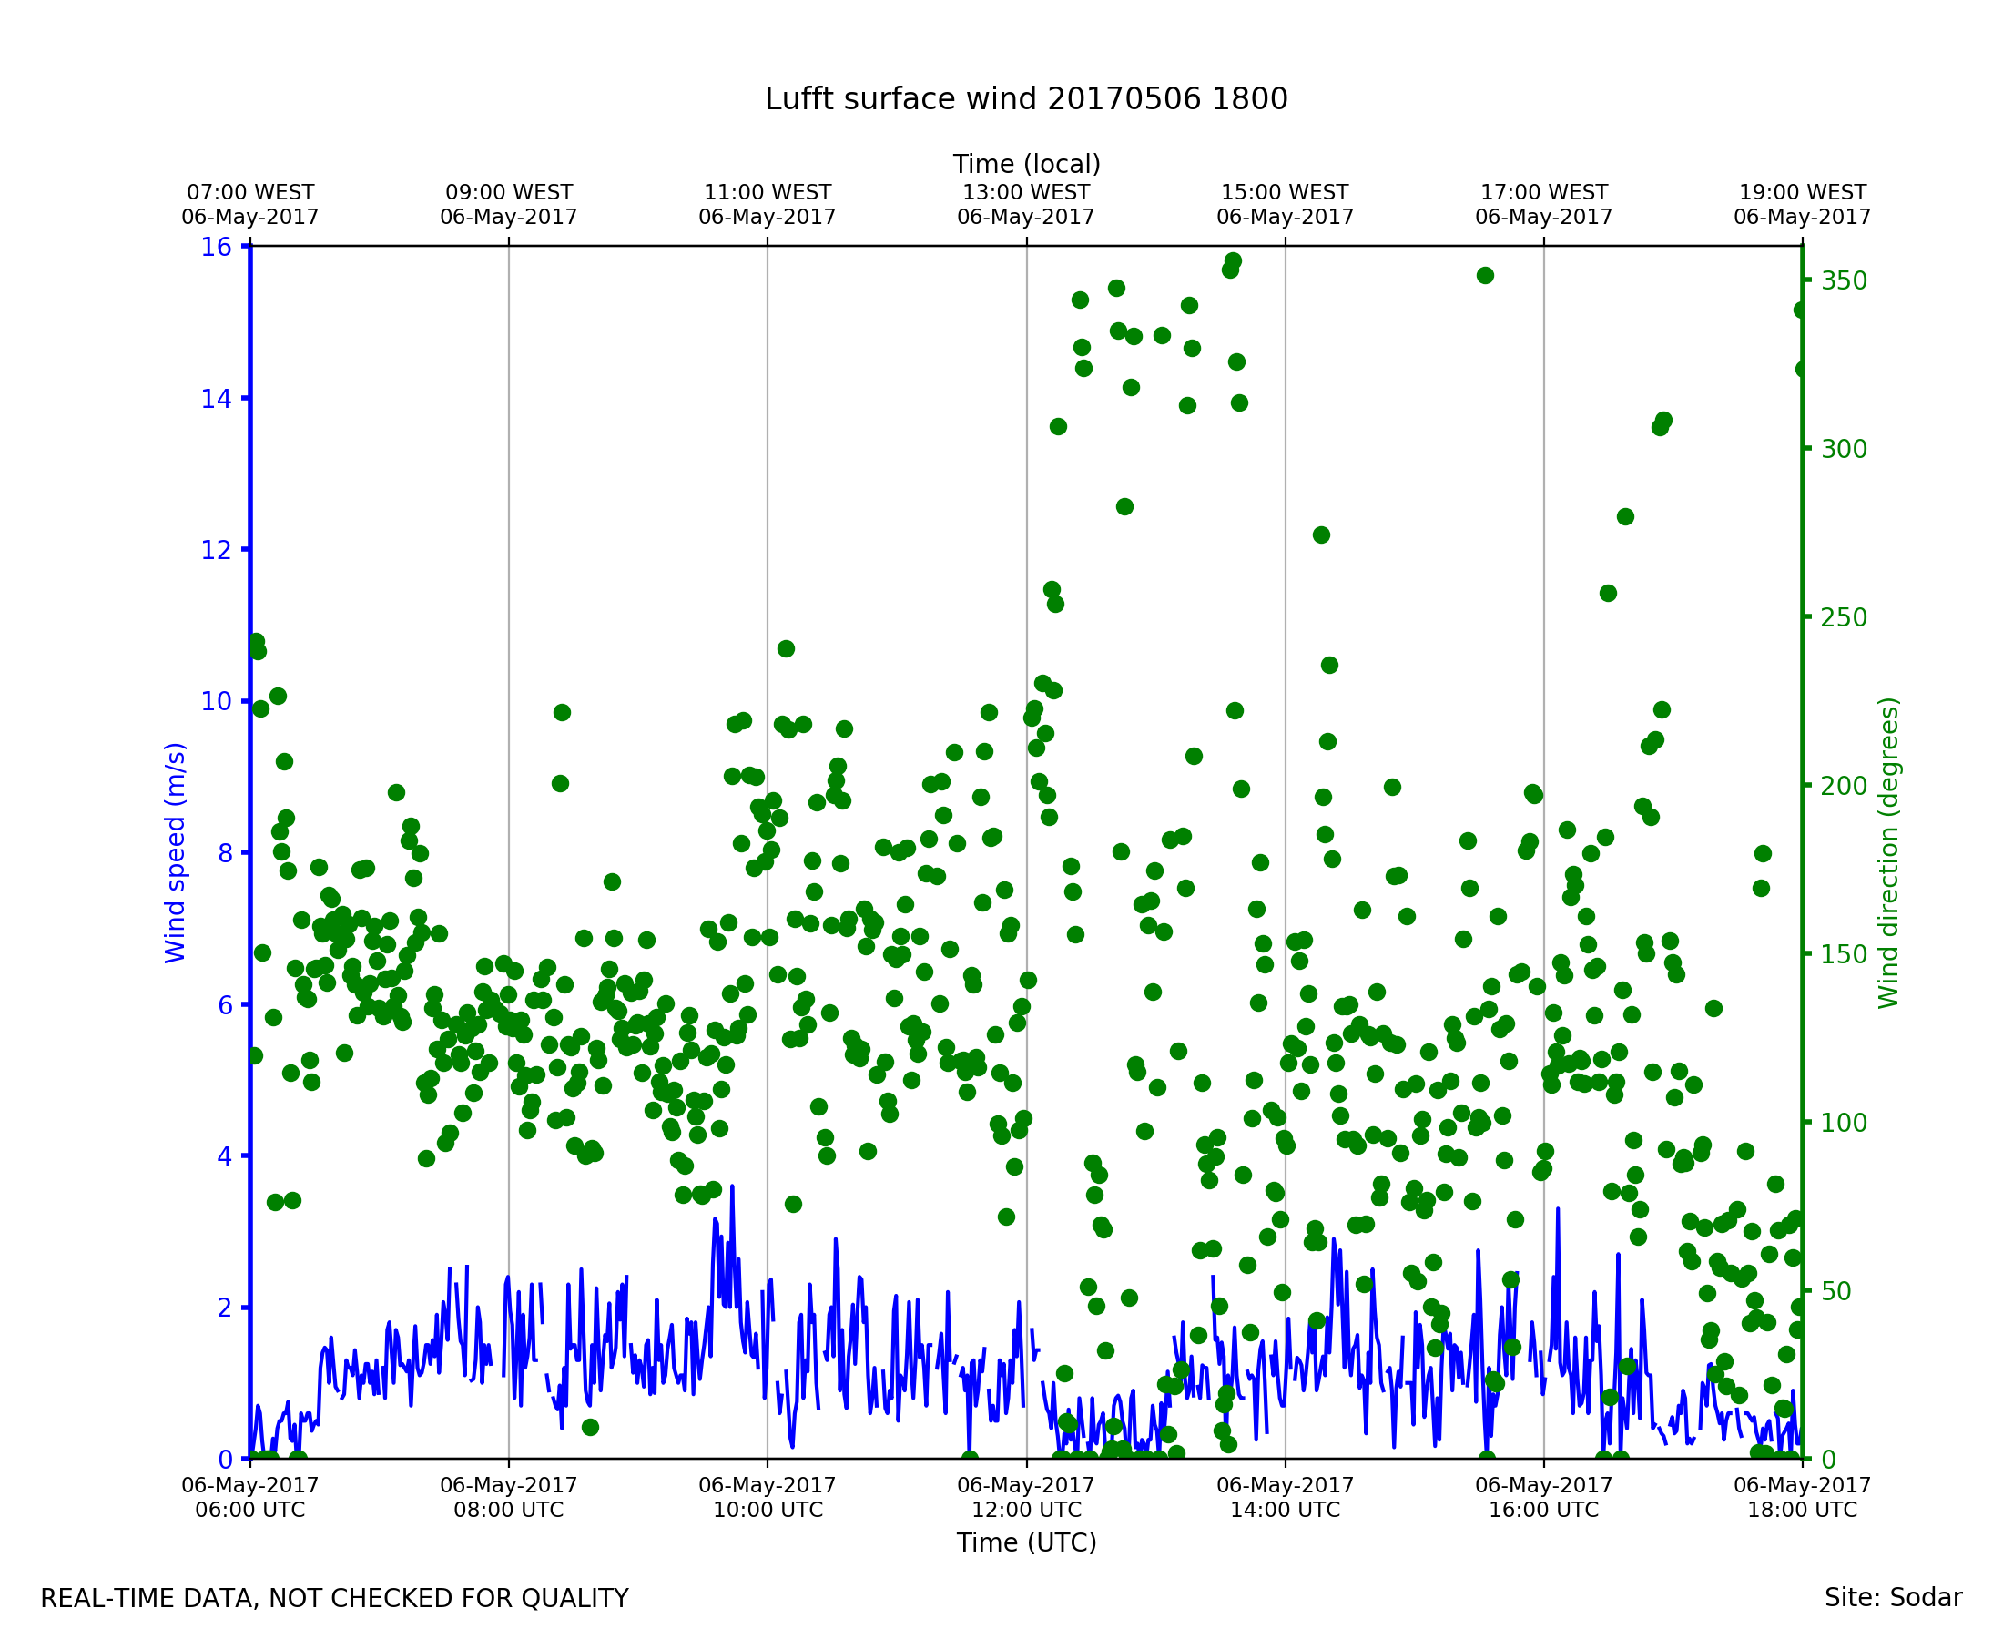Click the 'Time (UTC)' bottom axis label
This screenshot has height=1639, width=2003.
pyautogui.click(x=1026, y=1543)
